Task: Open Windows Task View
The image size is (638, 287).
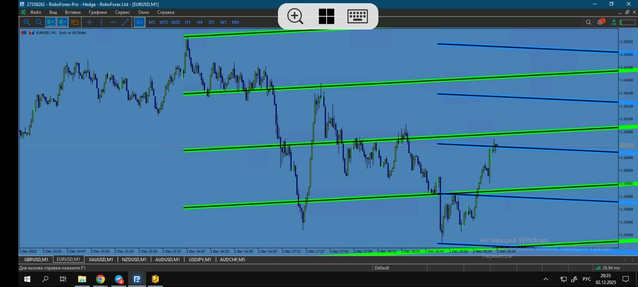Action: (x=63, y=279)
